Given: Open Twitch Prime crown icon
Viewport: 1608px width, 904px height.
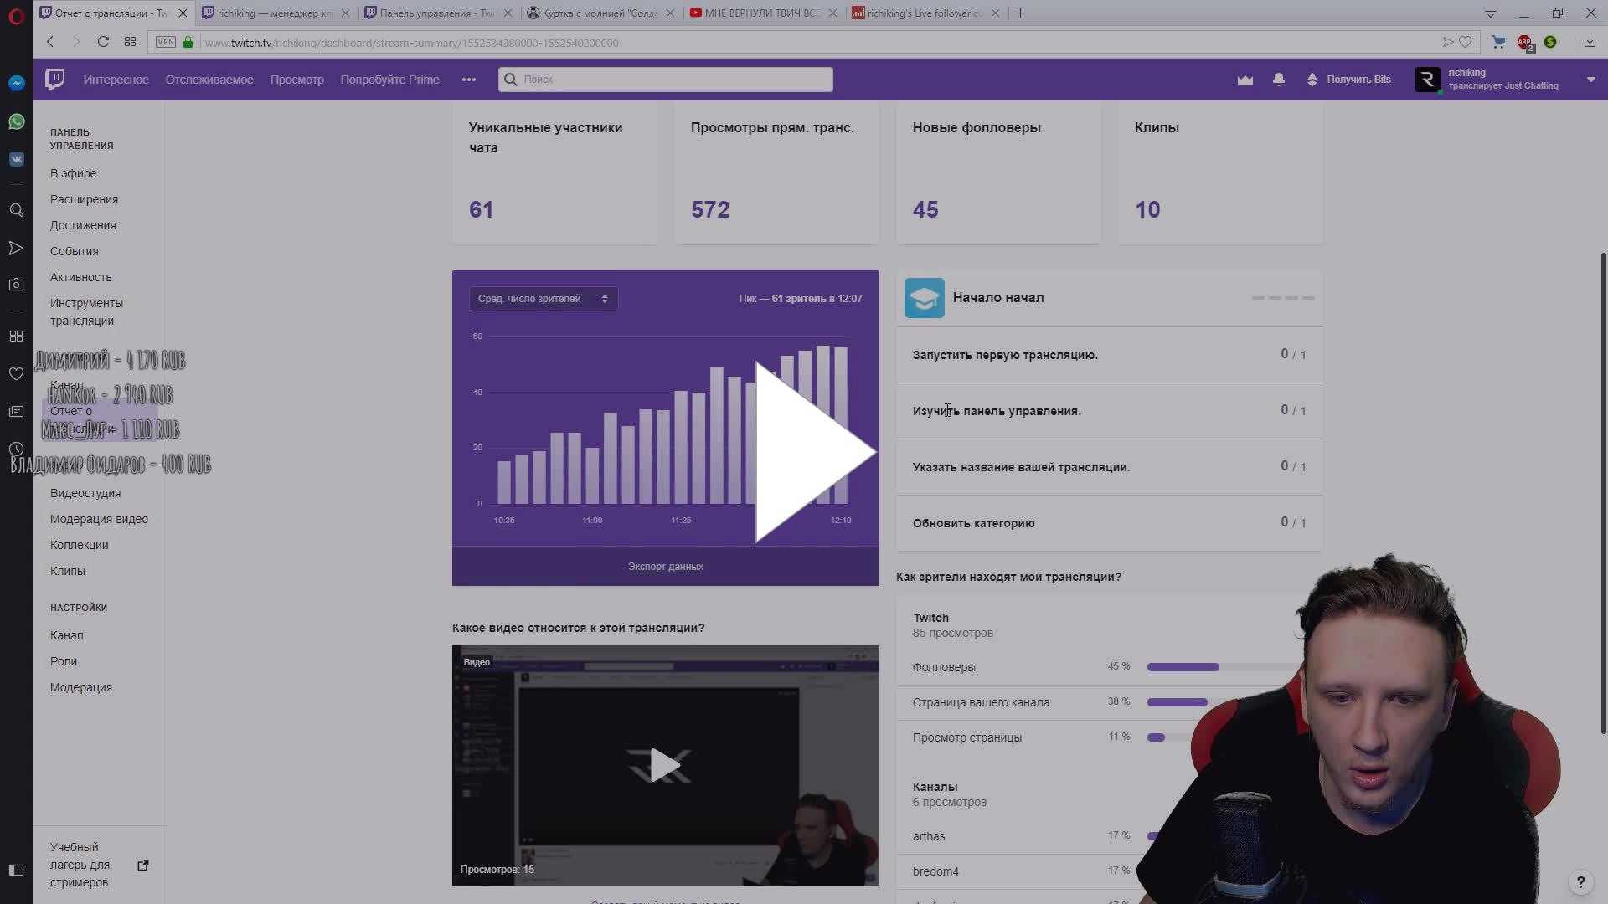Looking at the screenshot, I should pos(1245,80).
